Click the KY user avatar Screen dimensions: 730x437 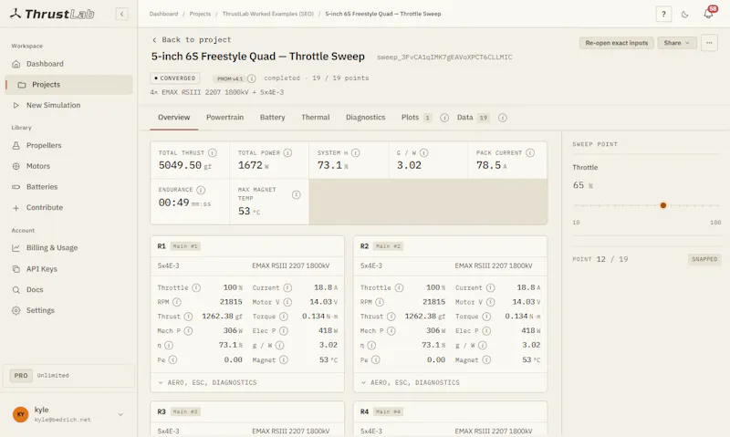(x=20, y=414)
